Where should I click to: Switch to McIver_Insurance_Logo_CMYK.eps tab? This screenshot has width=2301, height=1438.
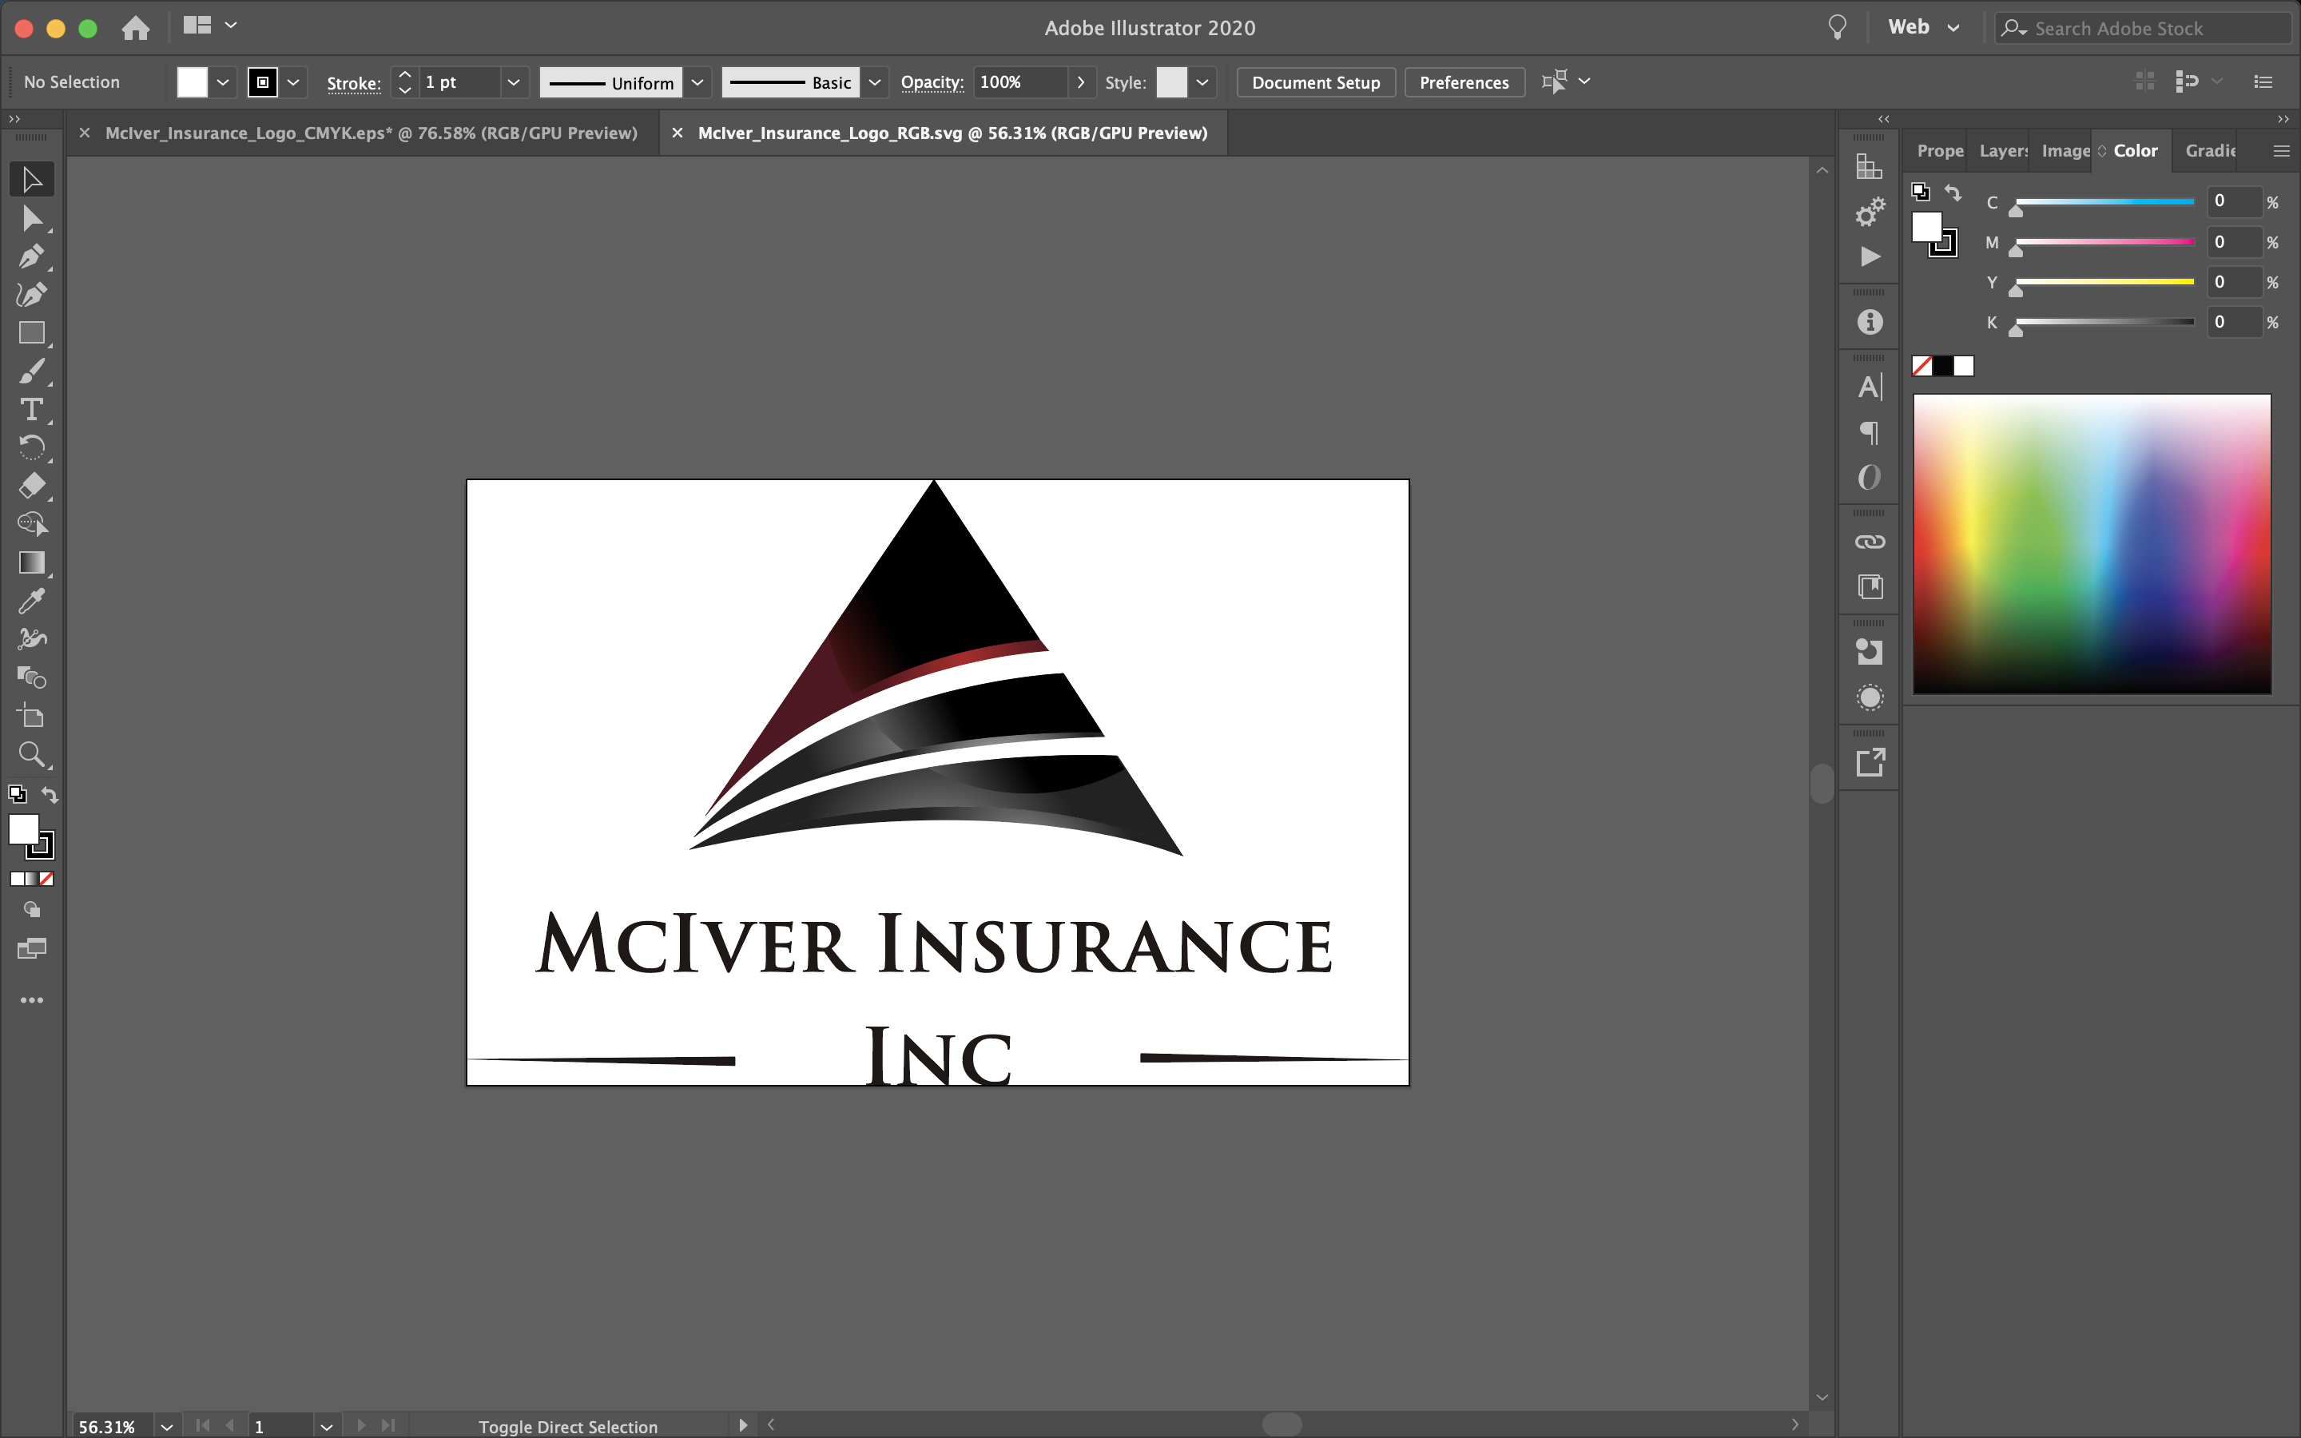pos(371,133)
